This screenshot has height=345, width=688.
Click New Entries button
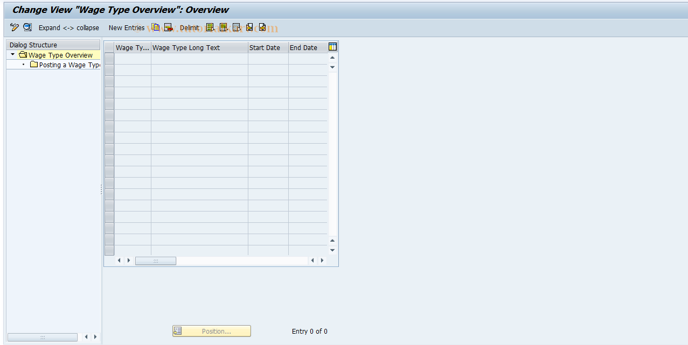pos(127,27)
